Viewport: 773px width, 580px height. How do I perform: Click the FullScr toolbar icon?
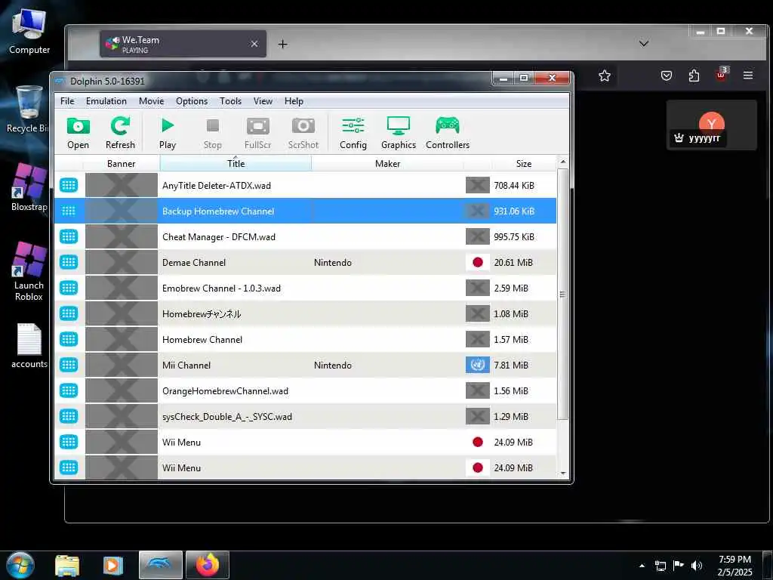[x=258, y=133]
